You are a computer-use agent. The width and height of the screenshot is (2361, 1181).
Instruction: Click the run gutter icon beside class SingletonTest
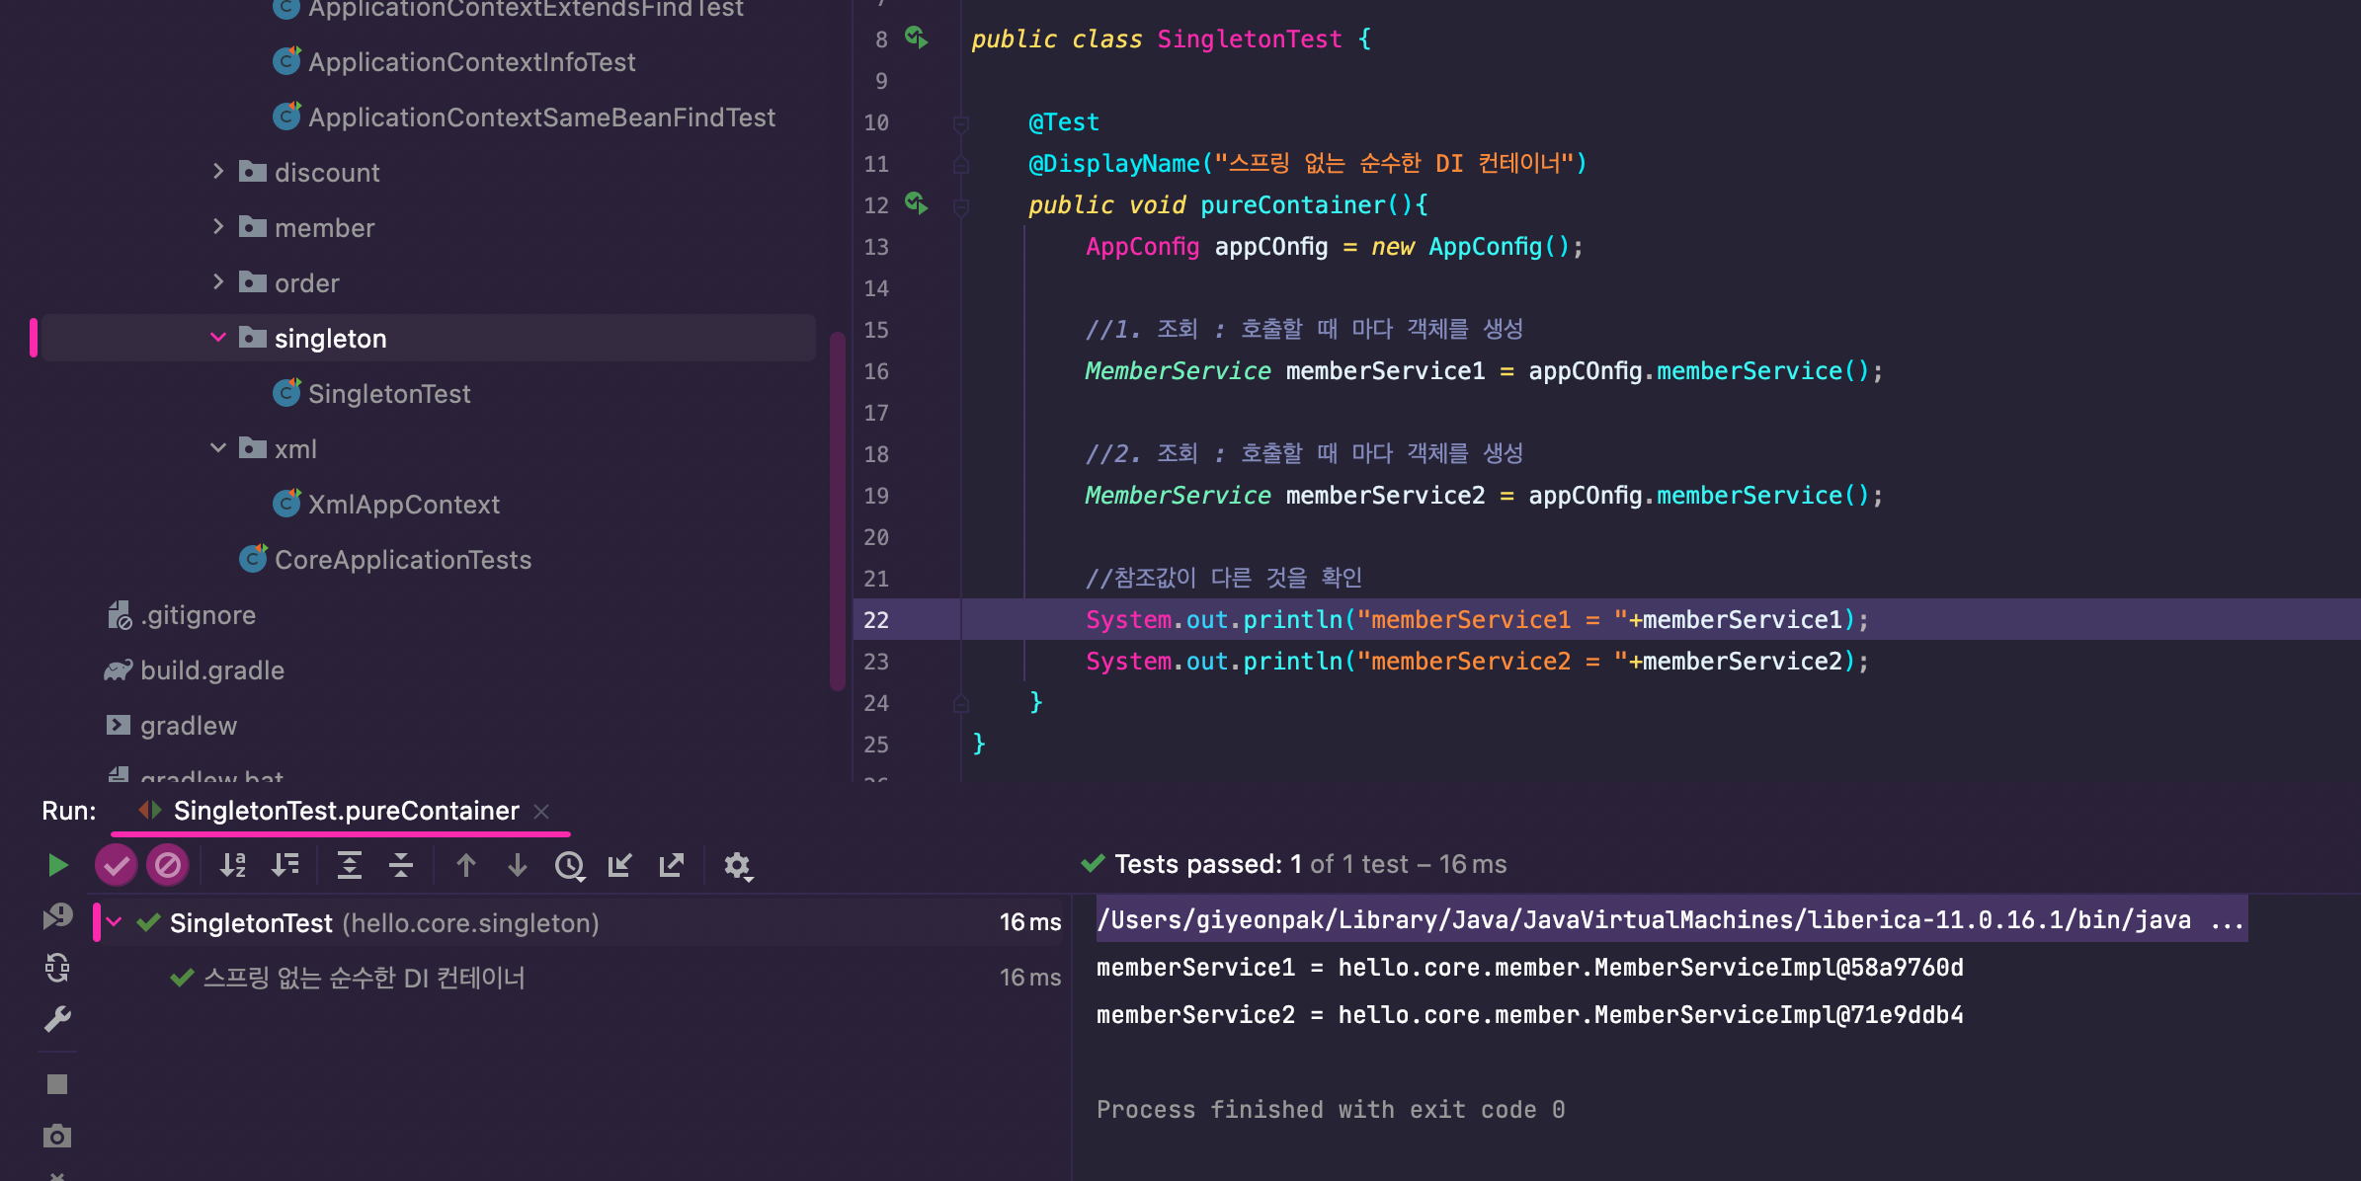tap(916, 38)
